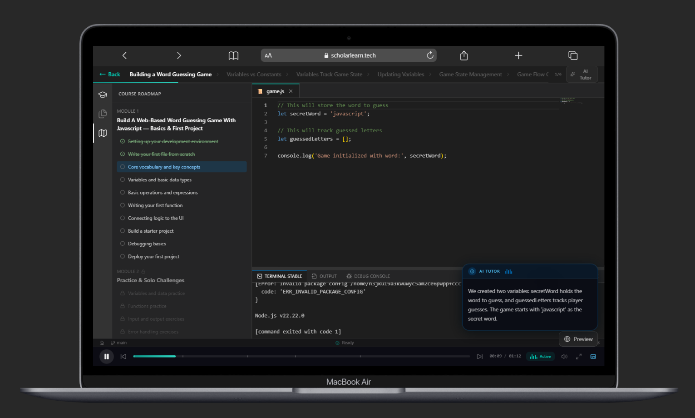Show the browser tab overview icon

(x=573, y=55)
